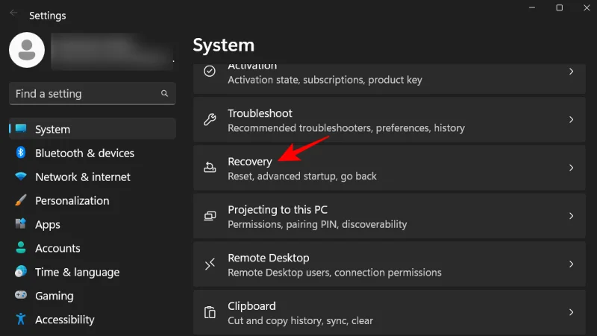Switch to Apps settings
Screen dimensions: 597x336
(93, 224)
